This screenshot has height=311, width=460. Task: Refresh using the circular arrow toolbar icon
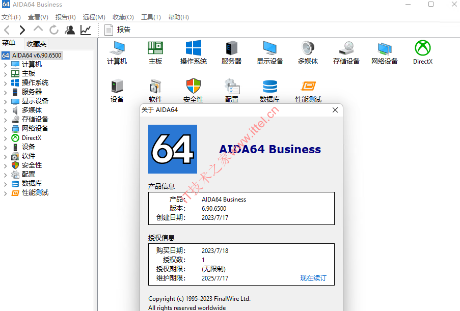[54, 30]
